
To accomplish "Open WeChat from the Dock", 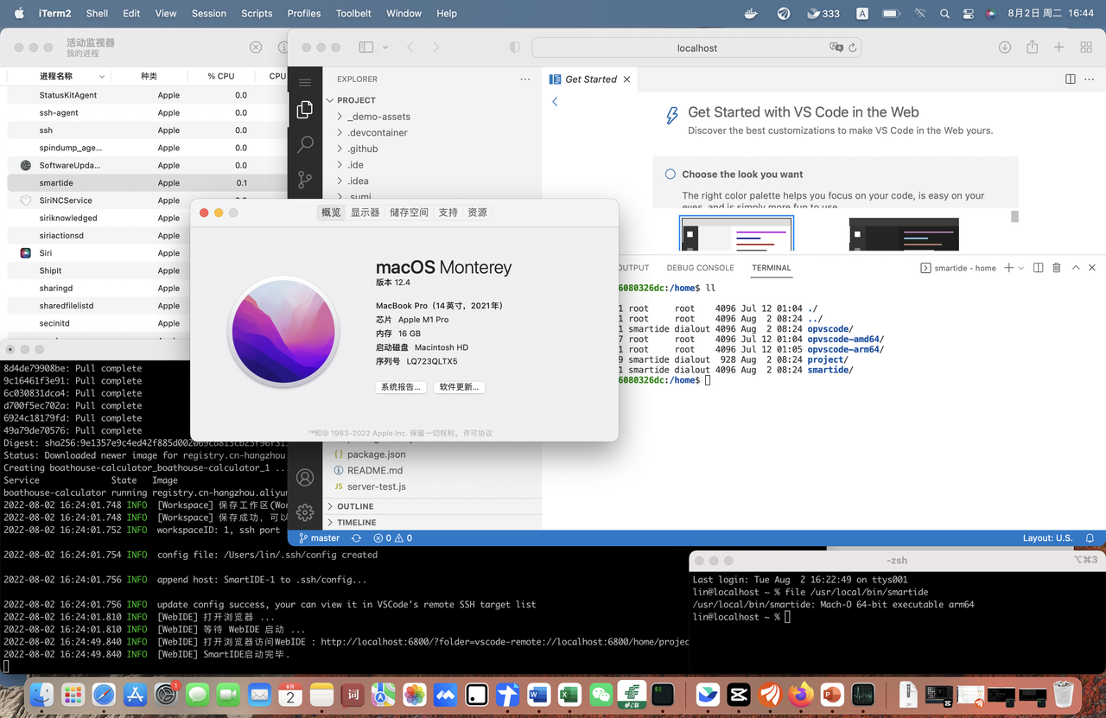I will point(601,694).
